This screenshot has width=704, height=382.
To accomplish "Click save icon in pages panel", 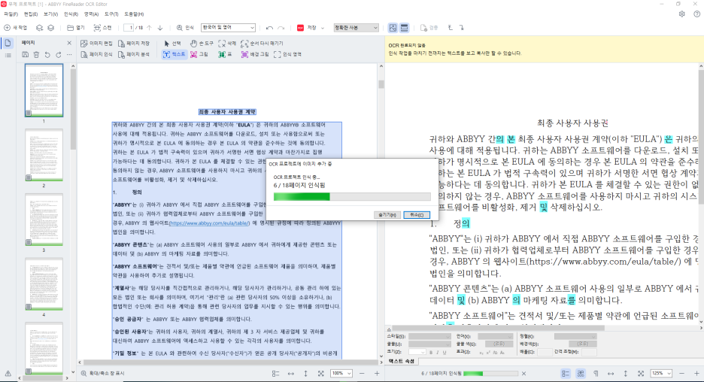I will [25, 55].
